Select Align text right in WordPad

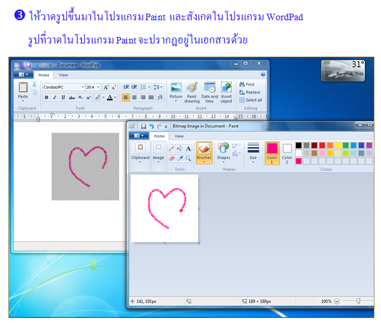[143, 98]
